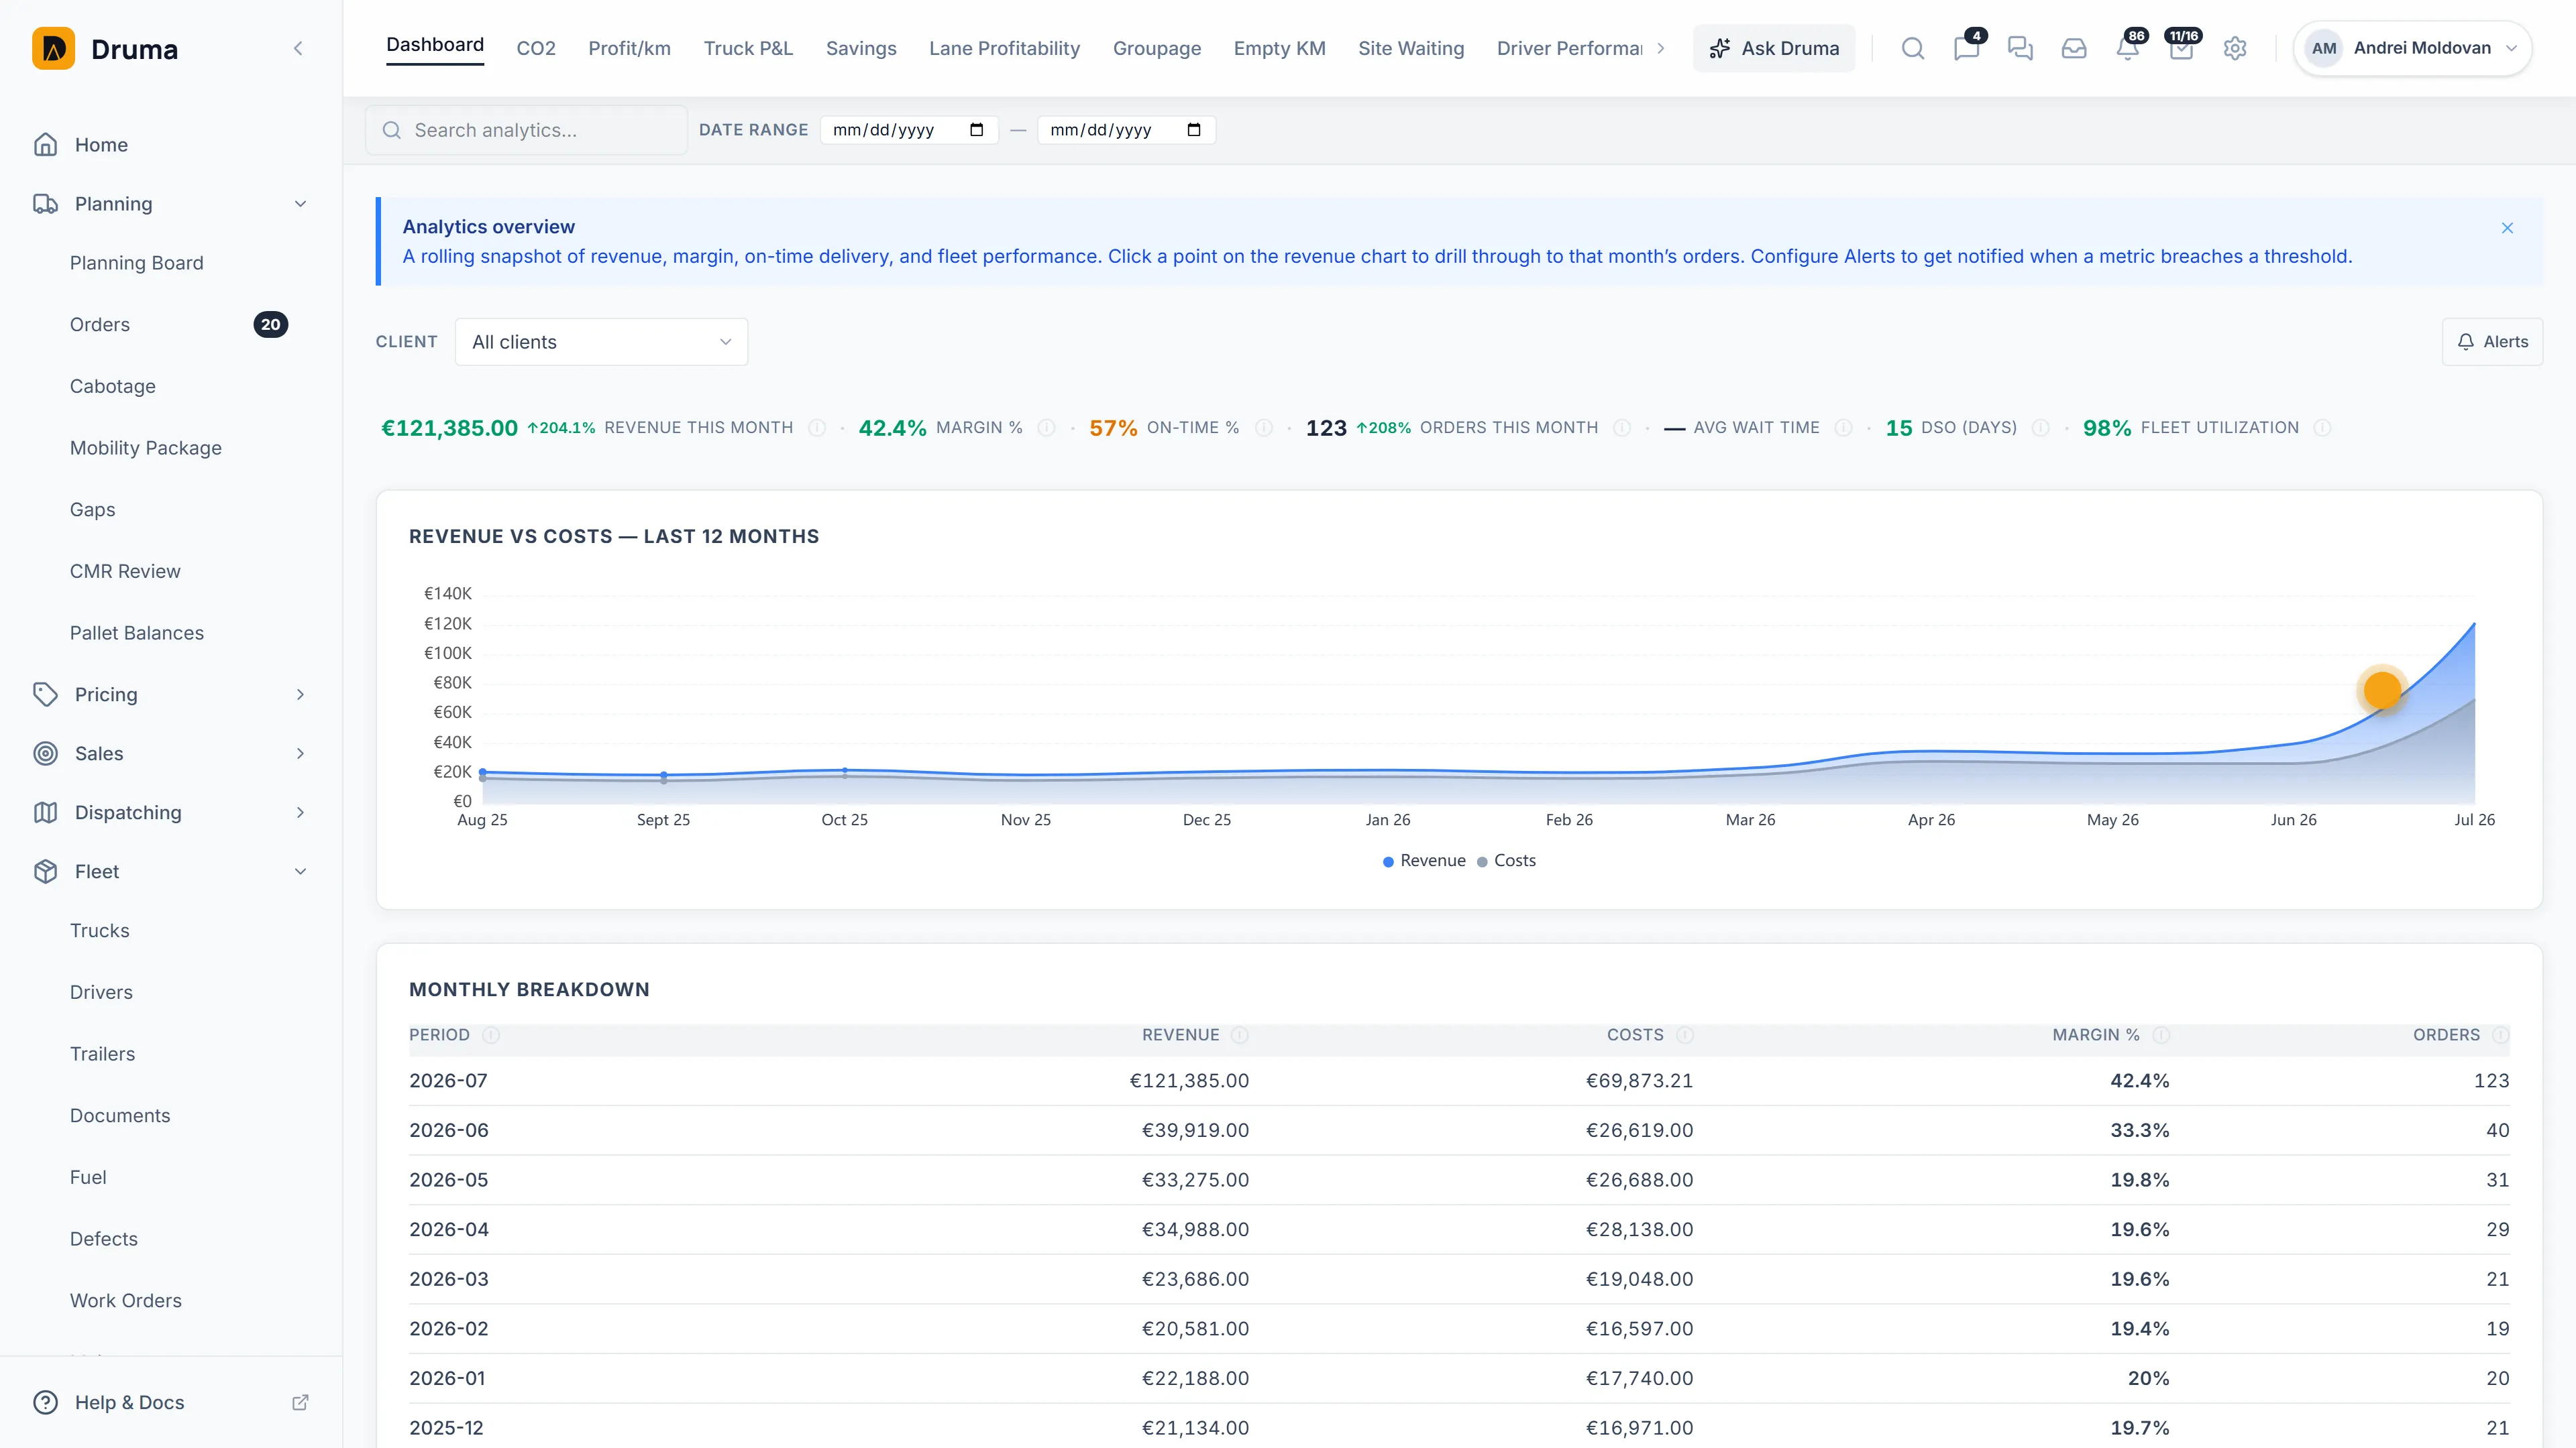Open CMR Review in the sidebar
The width and height of the screenshot is (2576, 1448).
click(x=125, y=572)
